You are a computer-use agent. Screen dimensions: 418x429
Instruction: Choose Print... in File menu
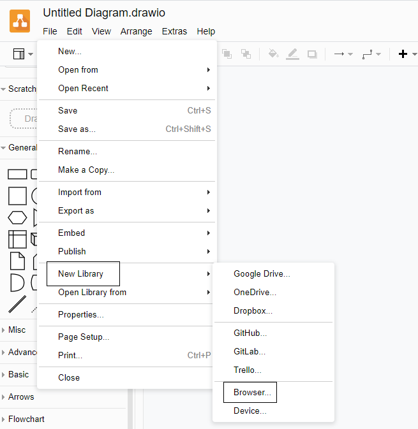127,355
